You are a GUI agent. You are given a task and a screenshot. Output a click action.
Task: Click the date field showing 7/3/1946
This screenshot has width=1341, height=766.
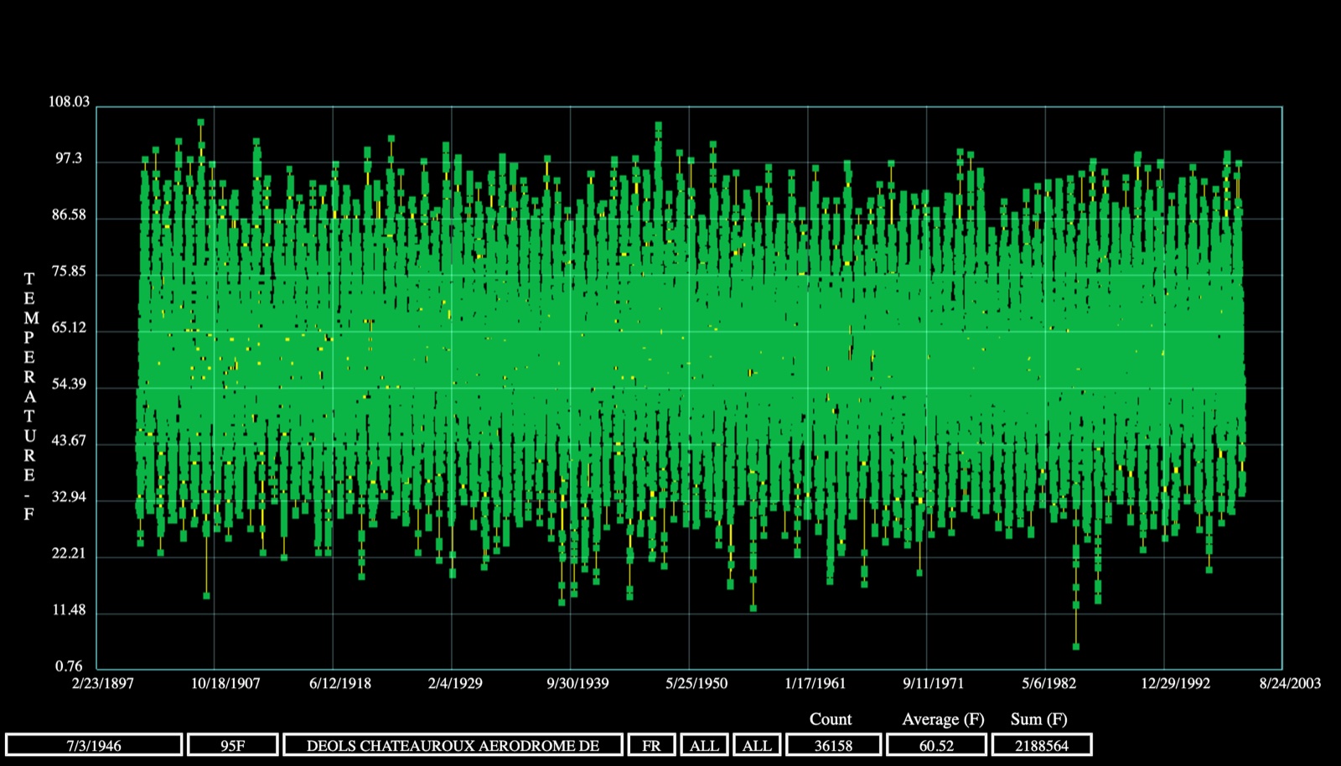click(x=94, y=745)
